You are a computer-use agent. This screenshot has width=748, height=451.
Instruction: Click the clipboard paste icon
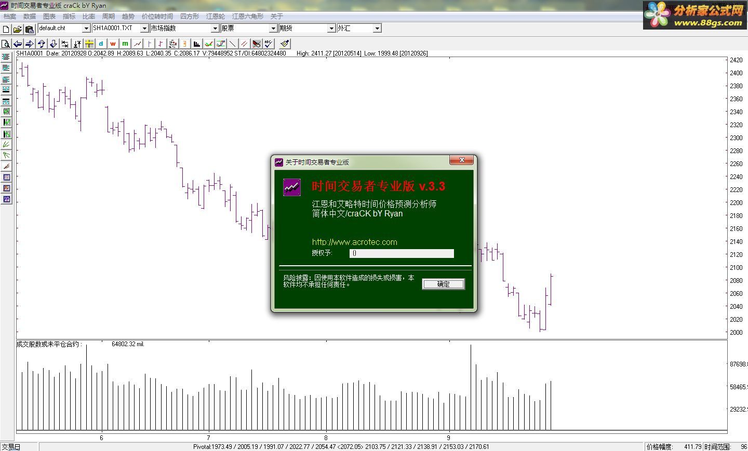29,29
